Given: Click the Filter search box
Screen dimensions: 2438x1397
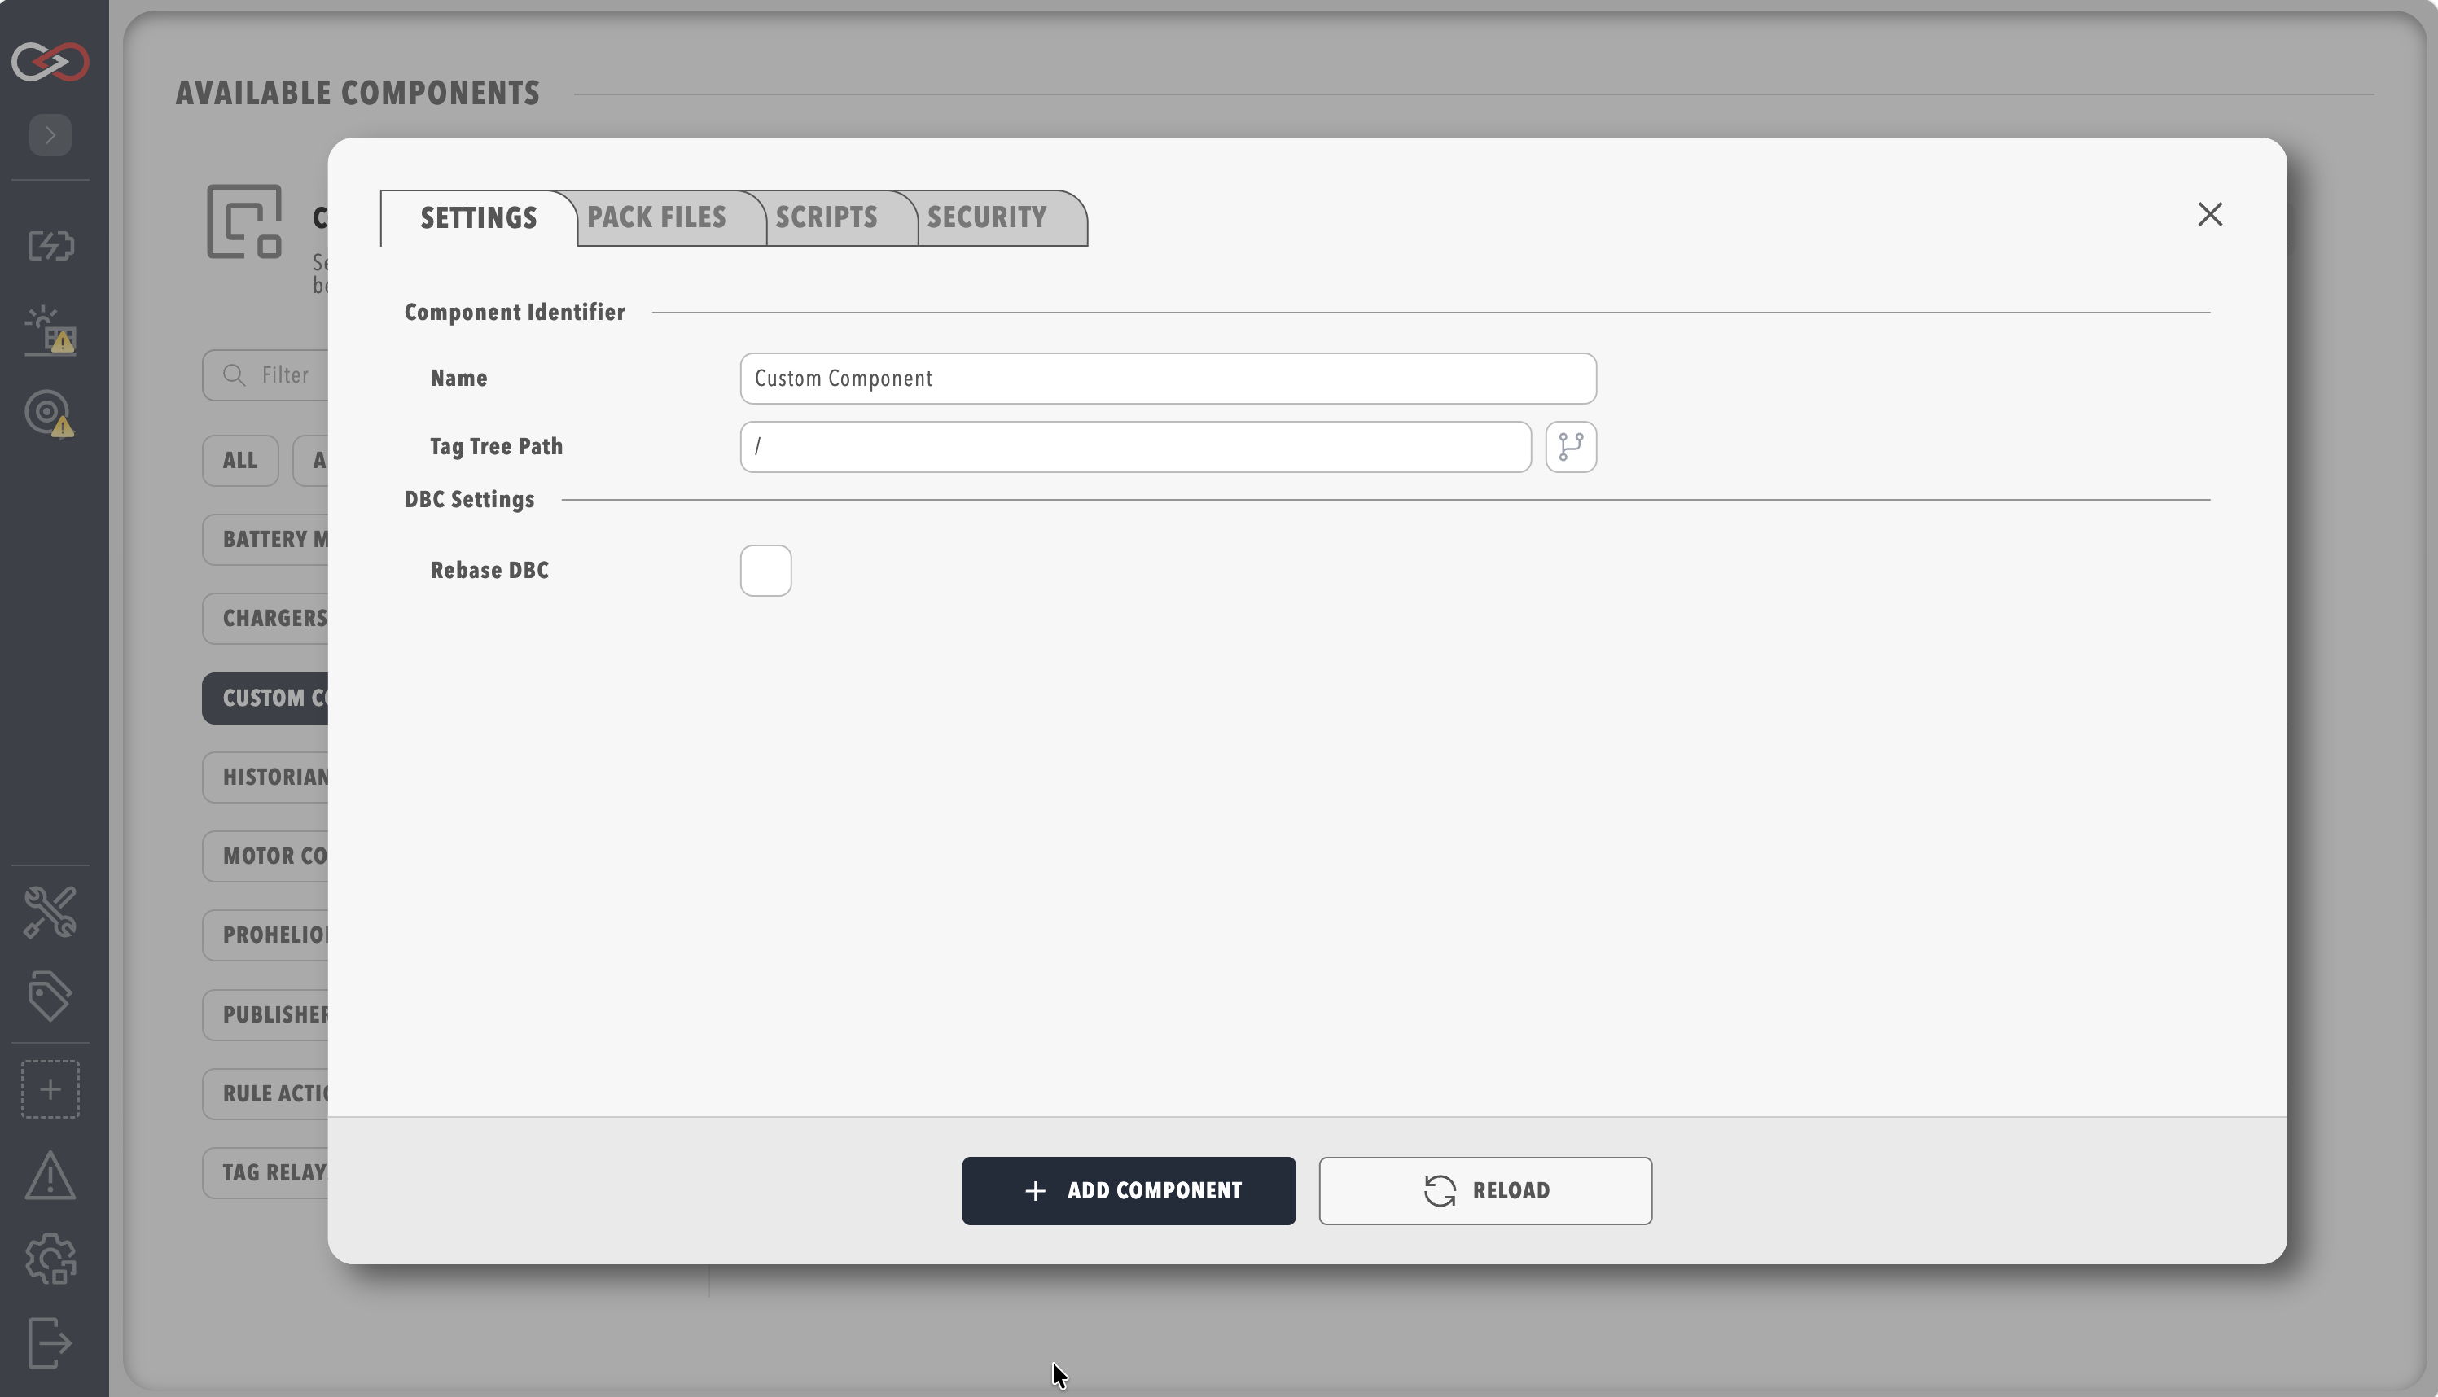Looking at the screenshot, I should (x=265, y=375).
